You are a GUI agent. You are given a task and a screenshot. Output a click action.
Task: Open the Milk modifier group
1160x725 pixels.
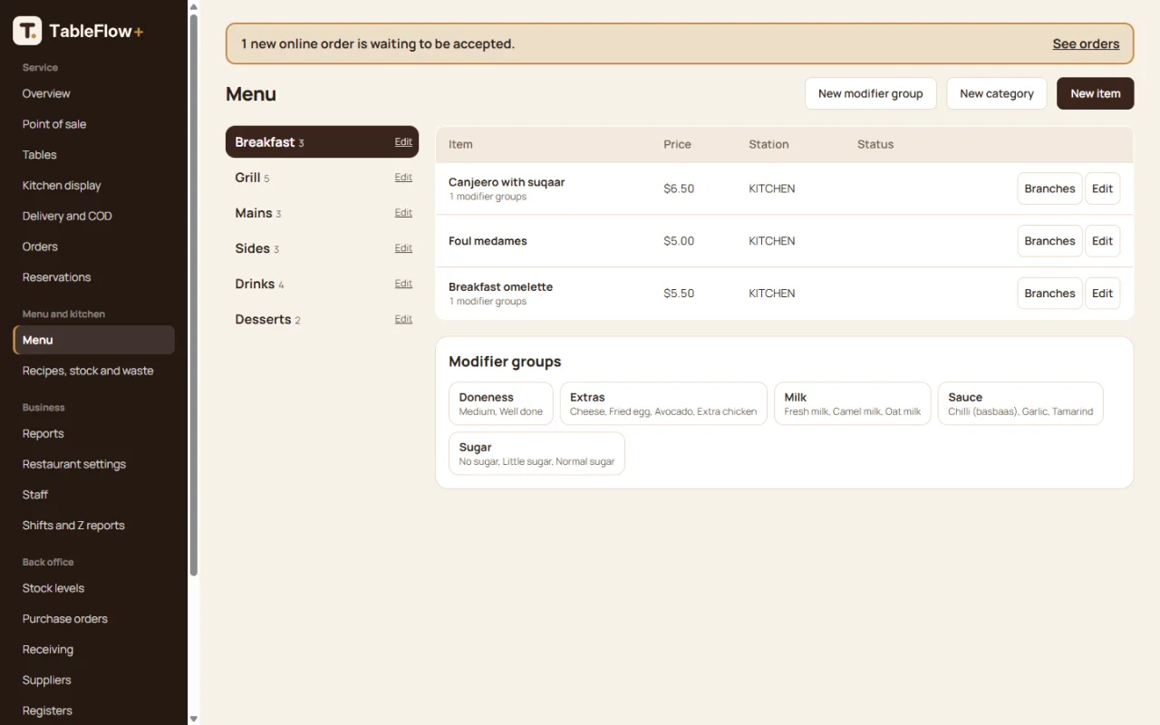852,403
